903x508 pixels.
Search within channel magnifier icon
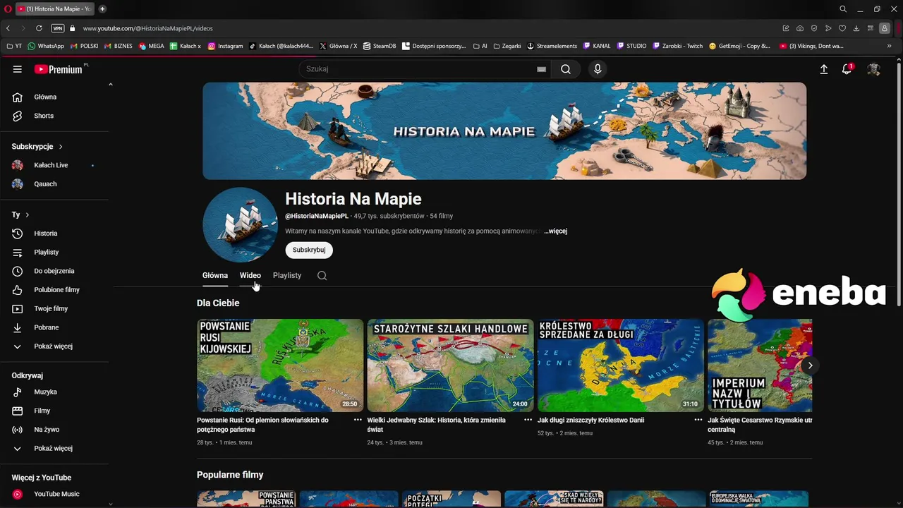(322, 276)
